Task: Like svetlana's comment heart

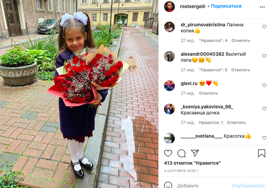Action: [x=264, y=138]
